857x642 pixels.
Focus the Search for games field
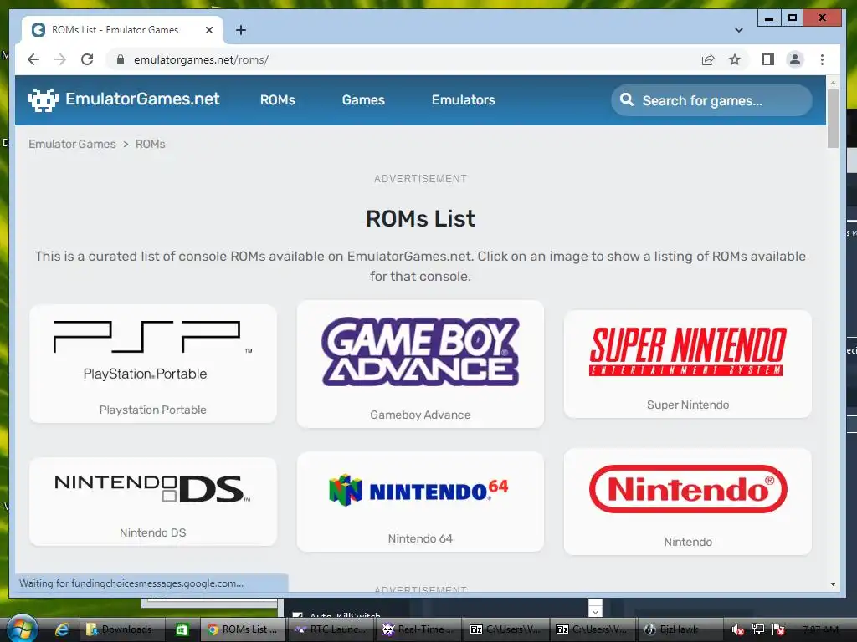(711, 100)
